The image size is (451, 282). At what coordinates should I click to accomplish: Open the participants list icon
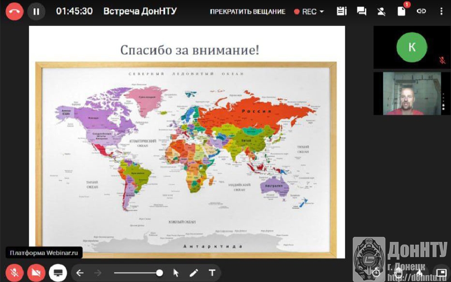click(x=382, y=11)
